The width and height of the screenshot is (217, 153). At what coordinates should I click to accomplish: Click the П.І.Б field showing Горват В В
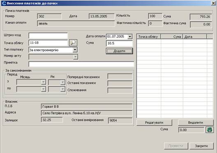[x=87, y=107]
